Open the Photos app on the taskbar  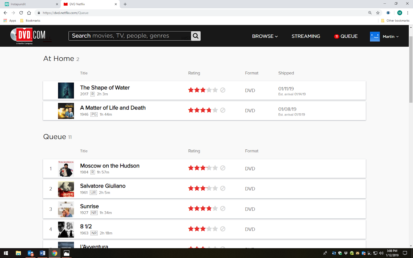pyautogui.click(x=67, y=253)
